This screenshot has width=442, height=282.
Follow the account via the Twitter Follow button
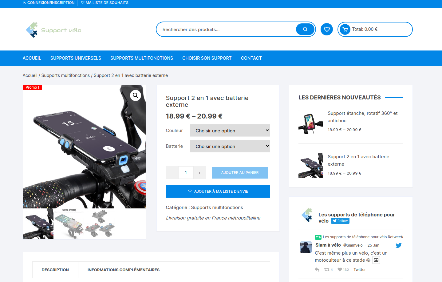point(340,220)
